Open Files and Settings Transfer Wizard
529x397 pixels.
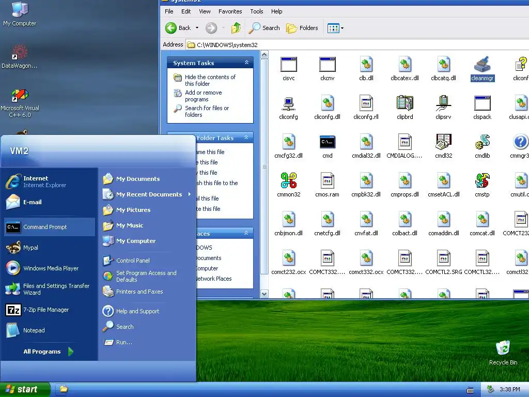(50, 289)
